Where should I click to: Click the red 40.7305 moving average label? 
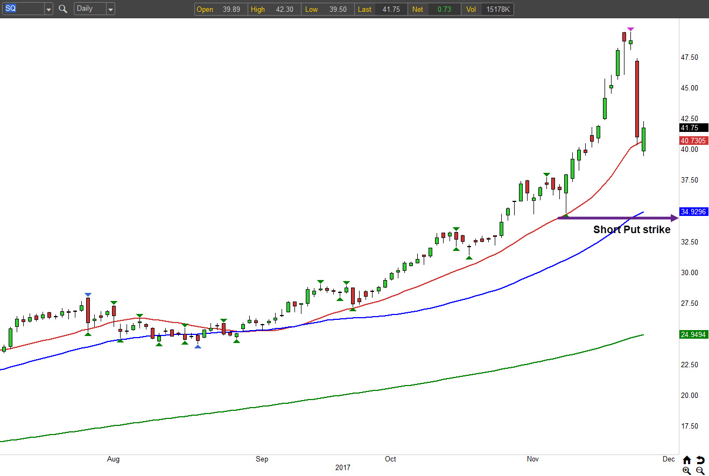click(x=694, y=141)
